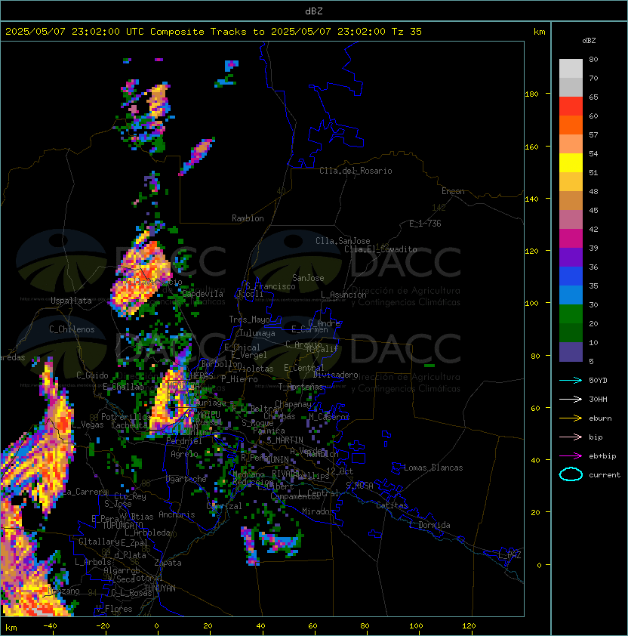Click the '65' value on color scale
This screenshot has height=636, width=628.
[x=593, y=97]
